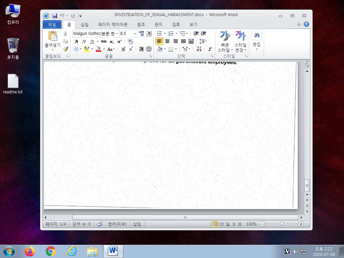Image resolution: width=344 pixels, height=258 pixels.
Task: Click the Multilevel List icon
Action: (182, 34)
